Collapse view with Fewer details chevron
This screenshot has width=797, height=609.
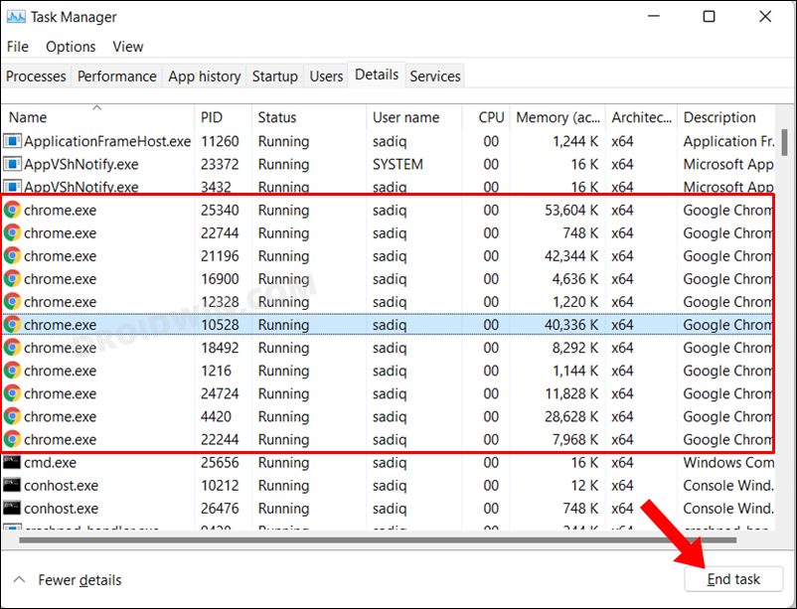pyautogui.click(x=19, y=579)
